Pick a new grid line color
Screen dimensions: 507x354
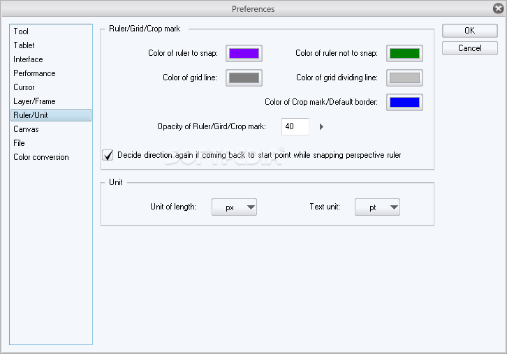click(244, 78)
